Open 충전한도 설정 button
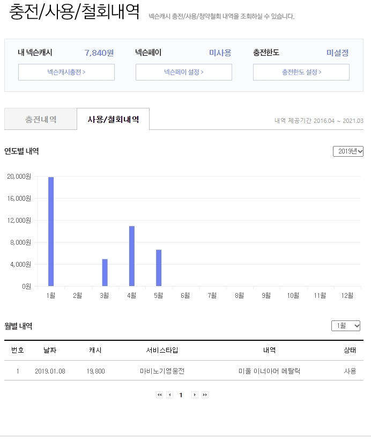Viewport: 371px width, 446px height. (x=301, y=72)
